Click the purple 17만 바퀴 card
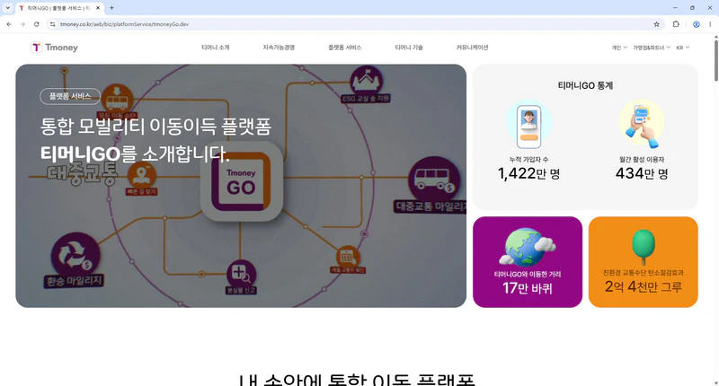The width and height of the screenshot is (719, 386). (x=528, y=262)
